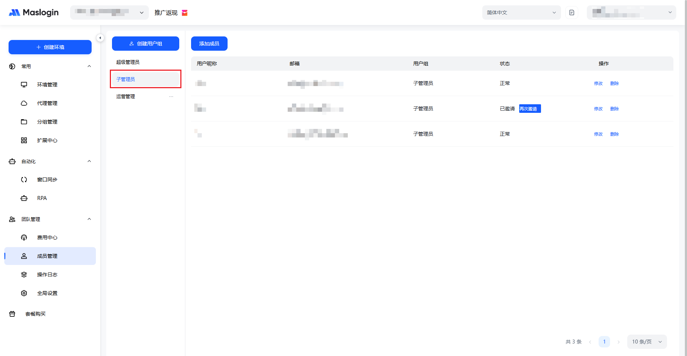Click the 全局设置 gear icon
Image resolution: width=687 pixels, height=356 pixels.
click(x=24, y=293)
